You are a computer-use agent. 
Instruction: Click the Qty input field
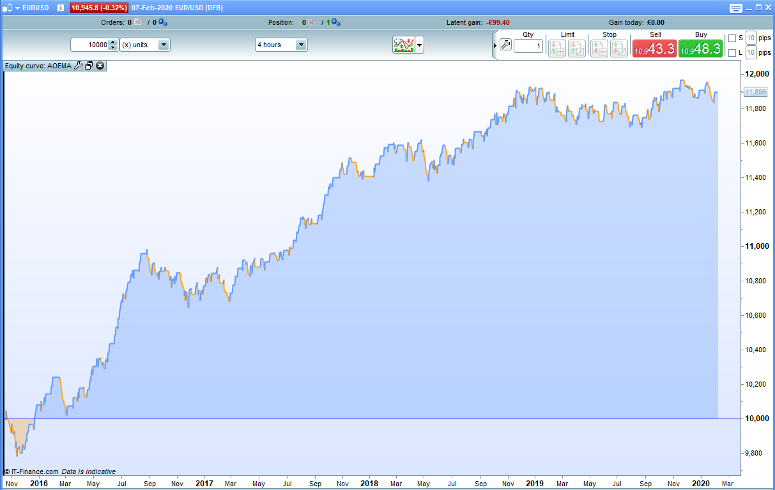[528, 46]
